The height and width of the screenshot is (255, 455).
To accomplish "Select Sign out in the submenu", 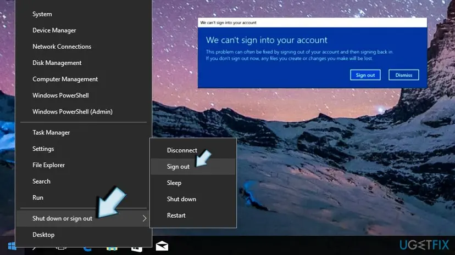I will coord(193,166).
